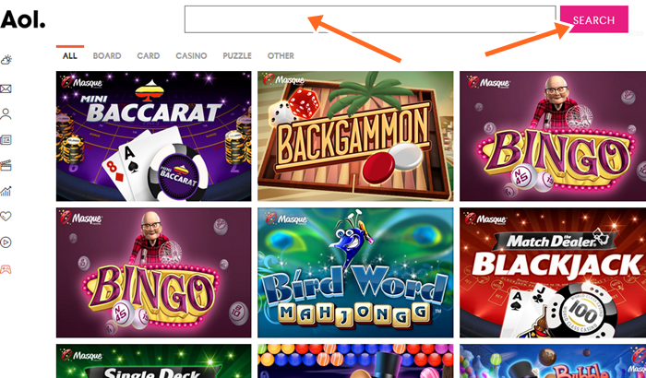The image size is (646, 378).
Task: Open the Backgammon game thumbnail
Action: click(x=355, y=136)
